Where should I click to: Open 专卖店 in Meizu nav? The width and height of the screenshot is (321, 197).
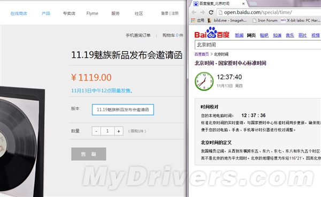(69, 13)
